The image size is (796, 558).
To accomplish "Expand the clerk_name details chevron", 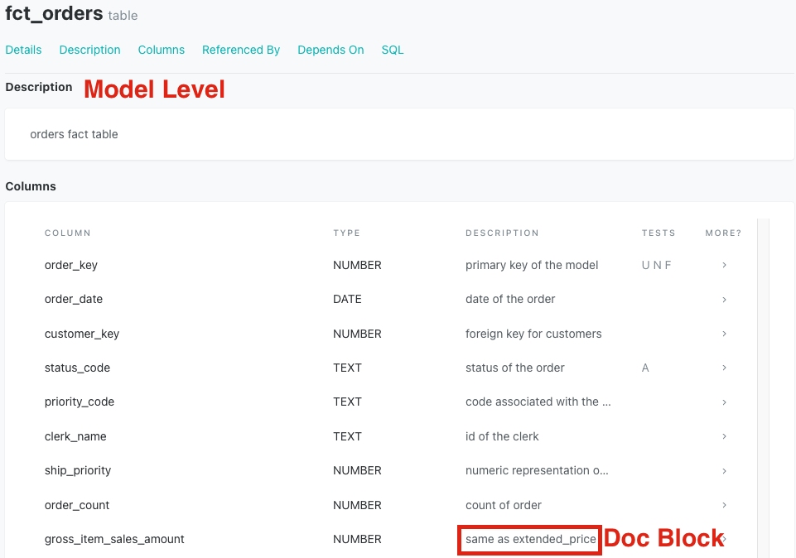I will click(724, 436).
